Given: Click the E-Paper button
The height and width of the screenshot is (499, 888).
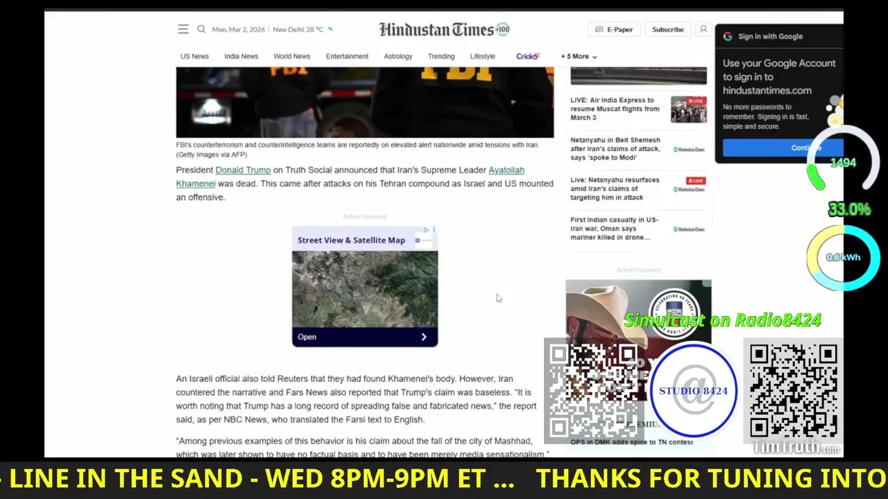Looking at the screenshot, I should tap(614, 29).
